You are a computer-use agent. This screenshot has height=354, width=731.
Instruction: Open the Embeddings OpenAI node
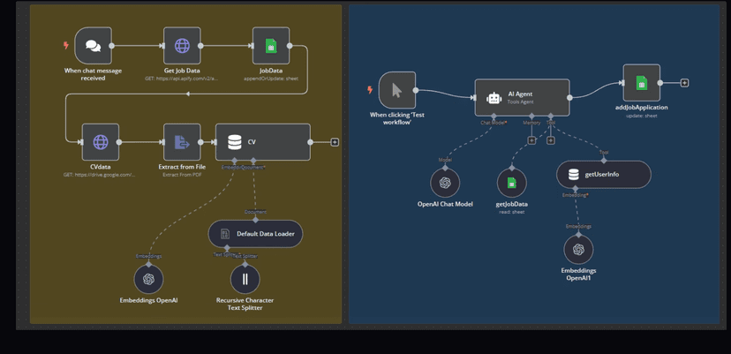click(148, 279)
